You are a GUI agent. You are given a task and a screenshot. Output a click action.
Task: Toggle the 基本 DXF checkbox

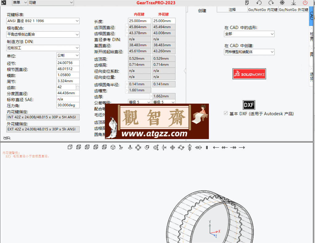(226, 113)
